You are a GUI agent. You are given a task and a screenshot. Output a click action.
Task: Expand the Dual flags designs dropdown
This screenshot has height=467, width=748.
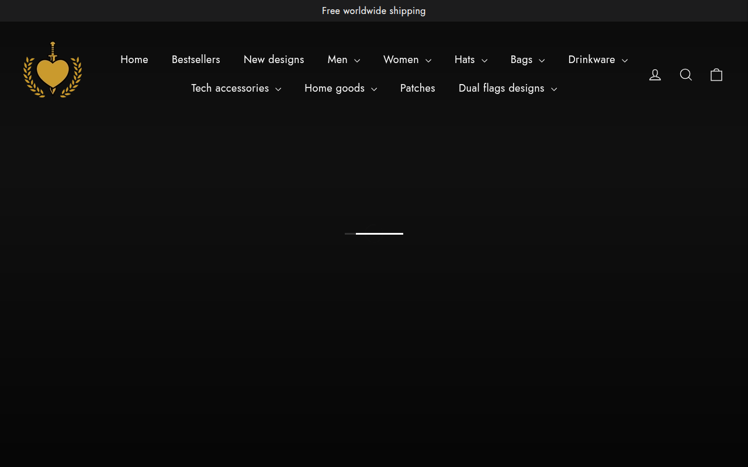508,88
